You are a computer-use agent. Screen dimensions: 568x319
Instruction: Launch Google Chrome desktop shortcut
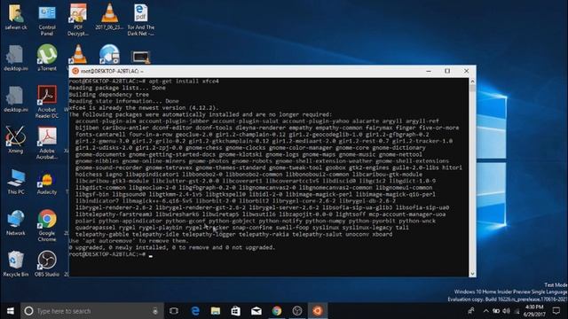point(47,225)
